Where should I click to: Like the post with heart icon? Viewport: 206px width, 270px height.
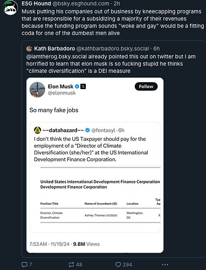118,265
